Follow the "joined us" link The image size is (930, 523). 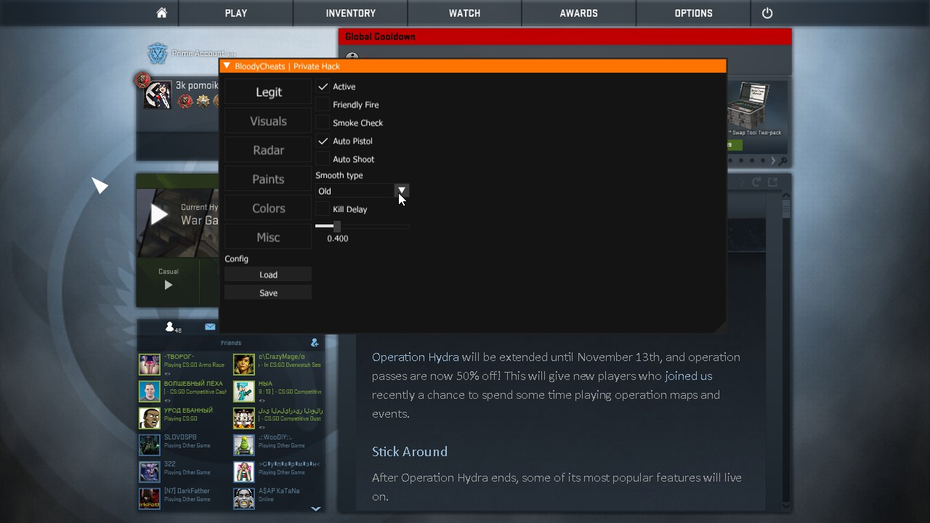tap(688, 376)
